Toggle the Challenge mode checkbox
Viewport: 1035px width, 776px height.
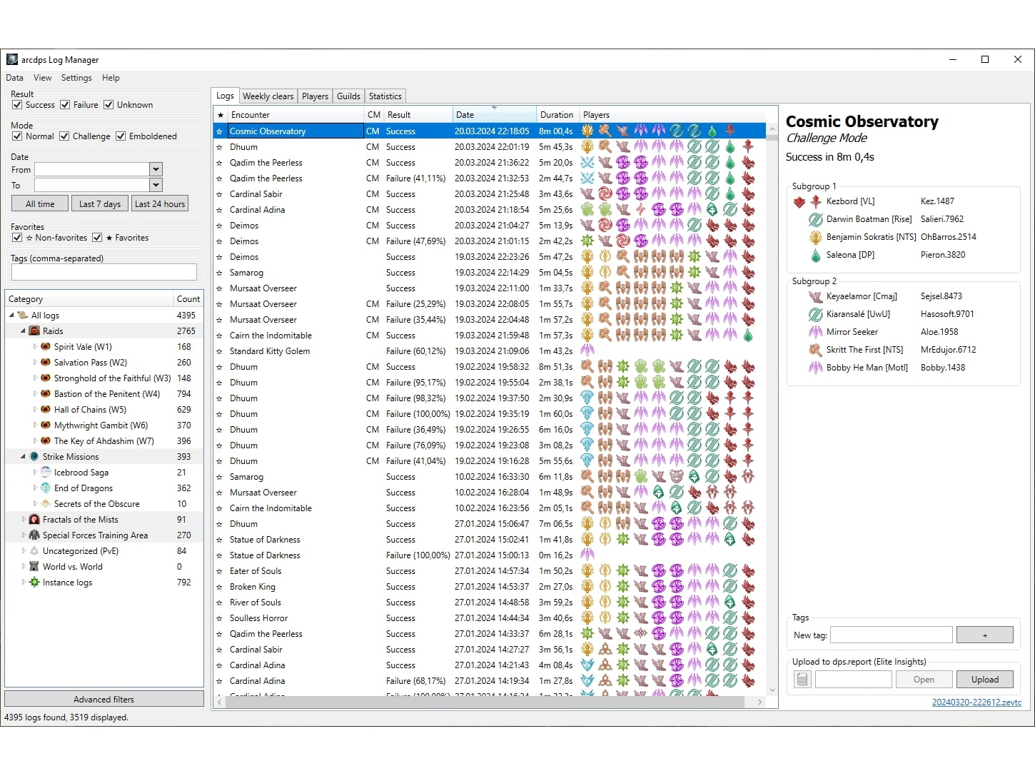64,136
